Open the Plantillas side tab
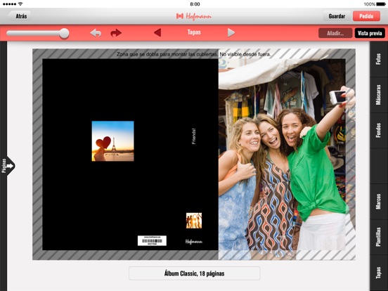Image resolution: width=388 pixels, height=291 pixels. (379, 237)
